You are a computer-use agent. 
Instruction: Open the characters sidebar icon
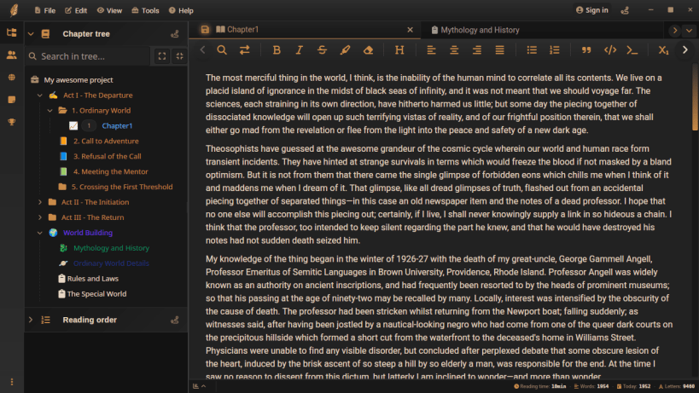coord(12,55)
